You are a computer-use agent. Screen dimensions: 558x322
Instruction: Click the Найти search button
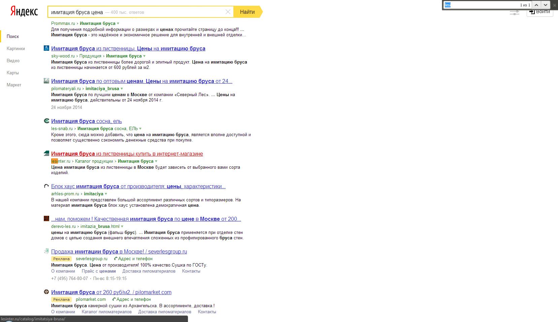[x=248, y=12]
